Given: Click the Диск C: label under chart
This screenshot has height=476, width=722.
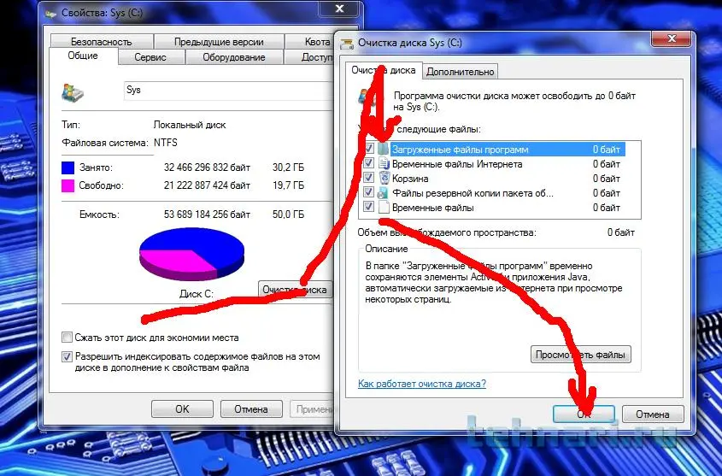Looking at the screenshot, I should pos(197,294).
